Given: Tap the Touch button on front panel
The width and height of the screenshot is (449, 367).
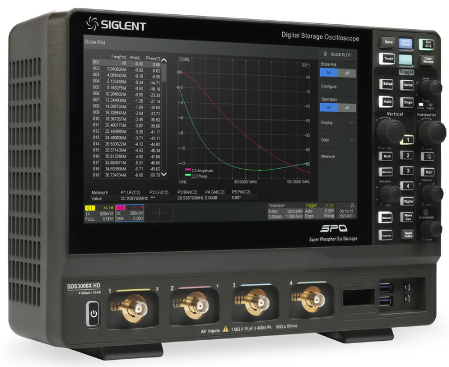Looking at the screenshot, I should [388, 59].
